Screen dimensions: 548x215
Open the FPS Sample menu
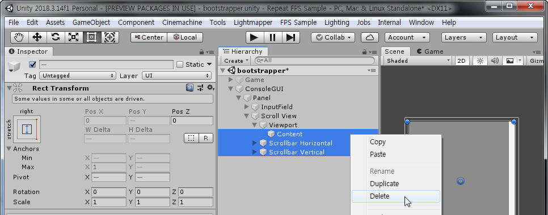tap(298, 22)
